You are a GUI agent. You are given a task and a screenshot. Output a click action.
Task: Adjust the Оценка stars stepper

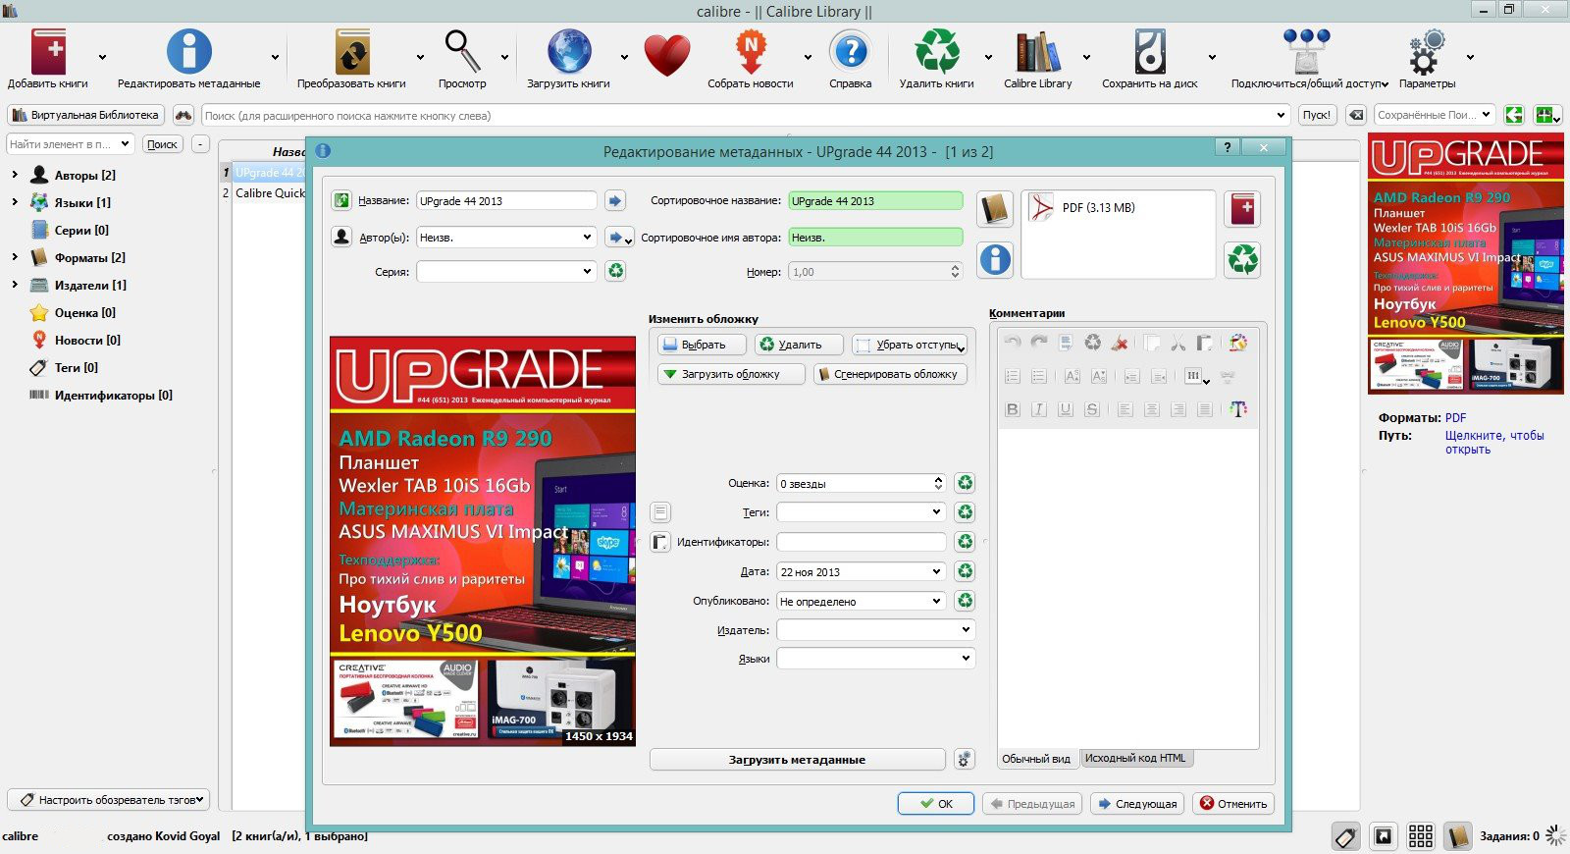[x=938, y=483]
